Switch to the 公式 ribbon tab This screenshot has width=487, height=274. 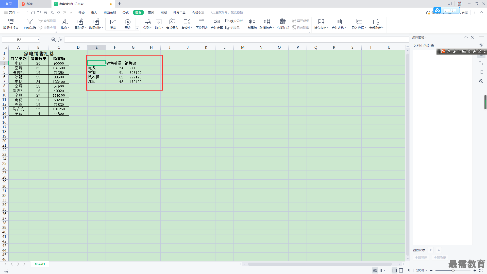[126, 12]
